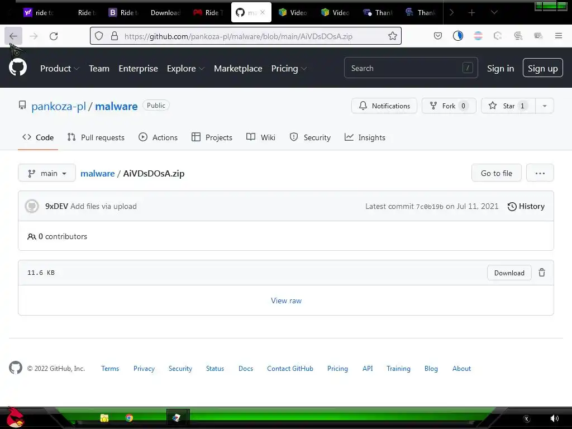Open the Angry Birds start button
This screenshot has height=429, width=572.
coord(15,418)
